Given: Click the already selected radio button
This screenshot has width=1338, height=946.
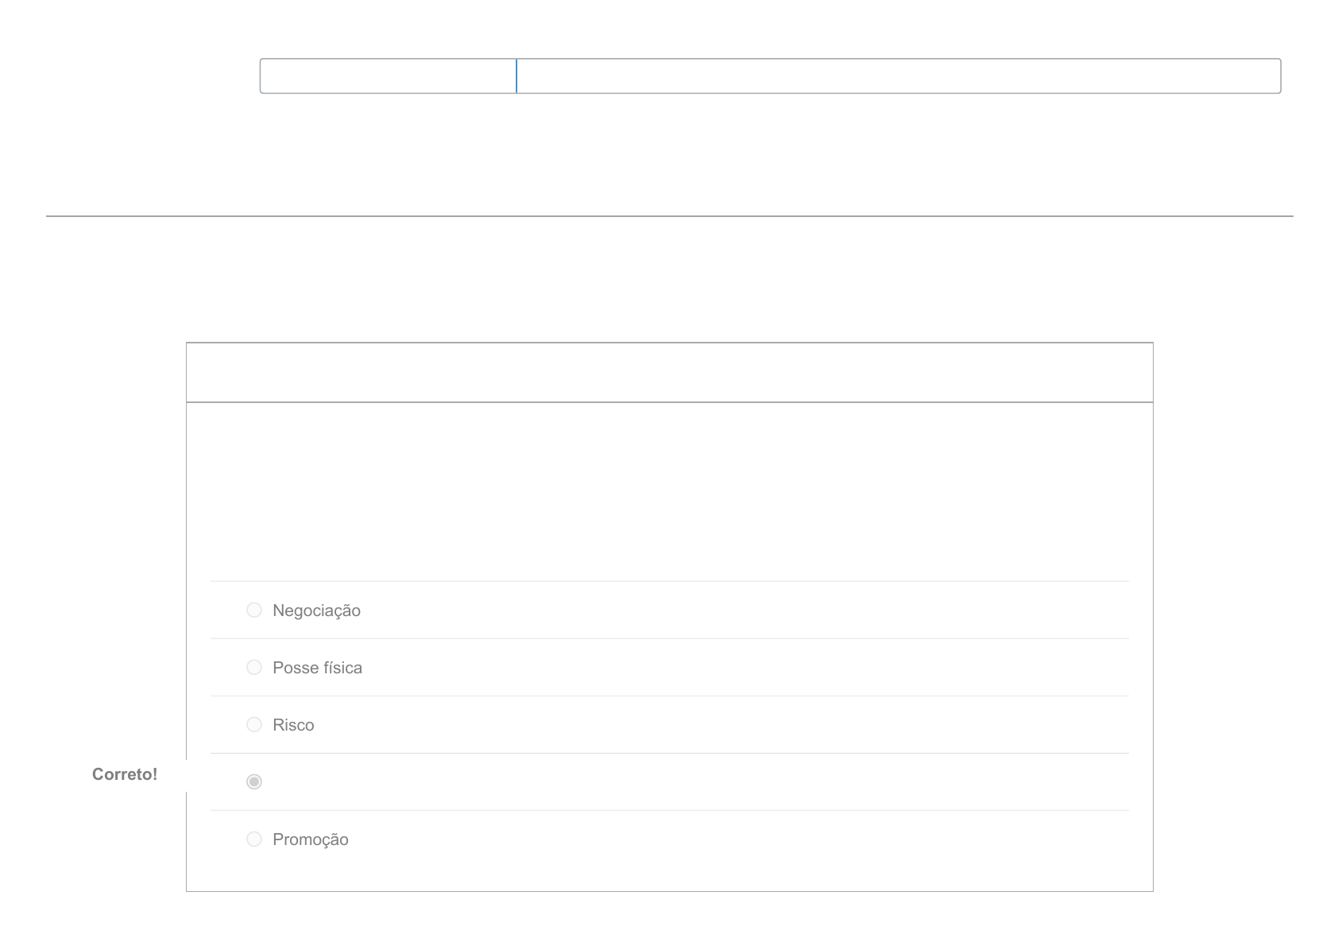Looking at the screenshot, I should [254, 781].
